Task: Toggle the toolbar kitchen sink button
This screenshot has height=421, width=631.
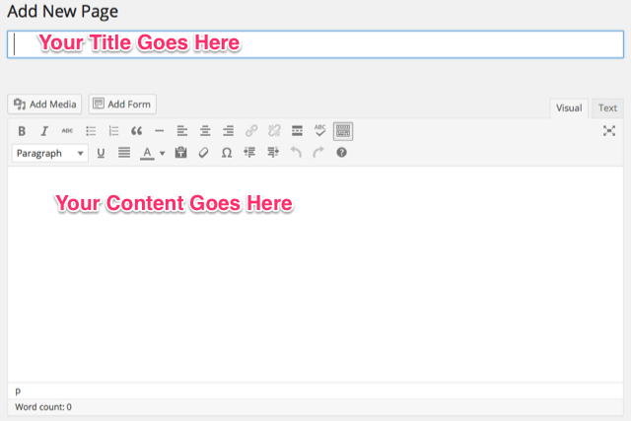Action: pyautogui.click(x=343, y=131)
